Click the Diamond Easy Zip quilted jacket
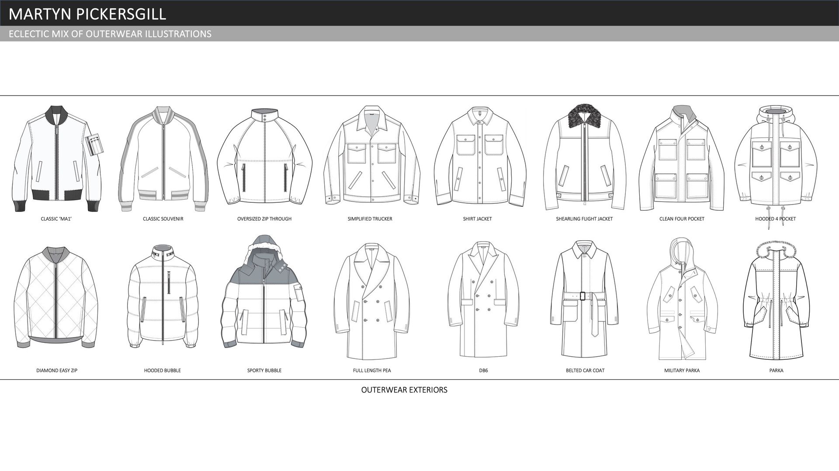 [x=56, y=297]
